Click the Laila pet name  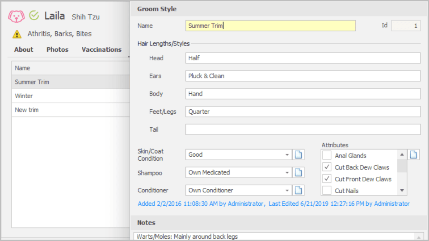click(x=55, y=16)
